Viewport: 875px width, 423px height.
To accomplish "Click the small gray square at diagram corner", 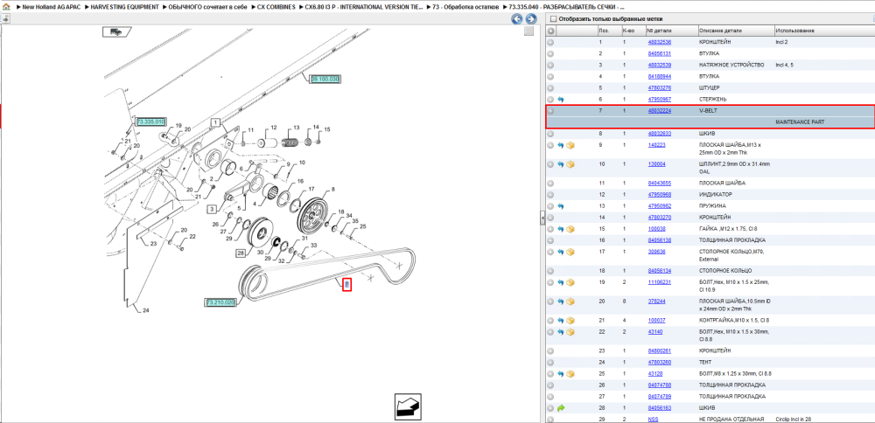I will coord(528,31).
